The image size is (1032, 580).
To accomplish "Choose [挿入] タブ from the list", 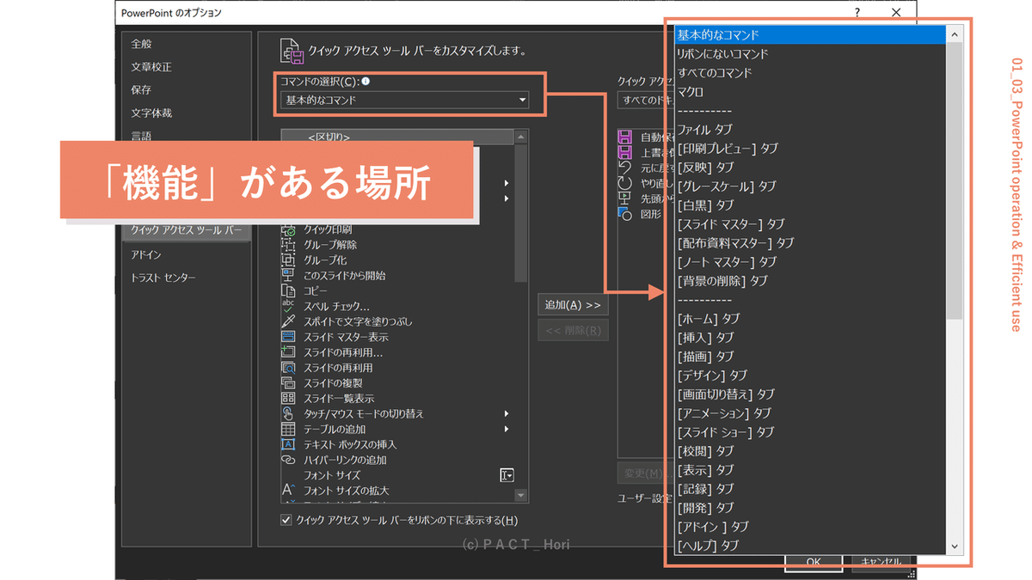I will pos(809,338).
